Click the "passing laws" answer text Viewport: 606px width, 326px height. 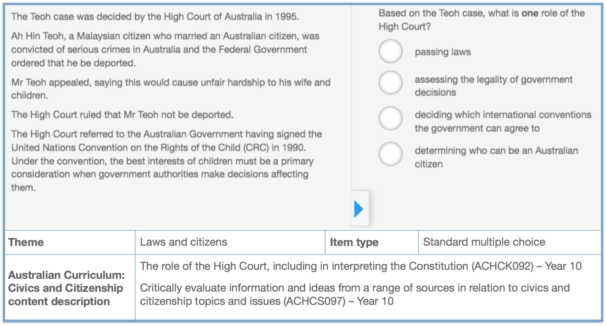(x=443, y=52)
